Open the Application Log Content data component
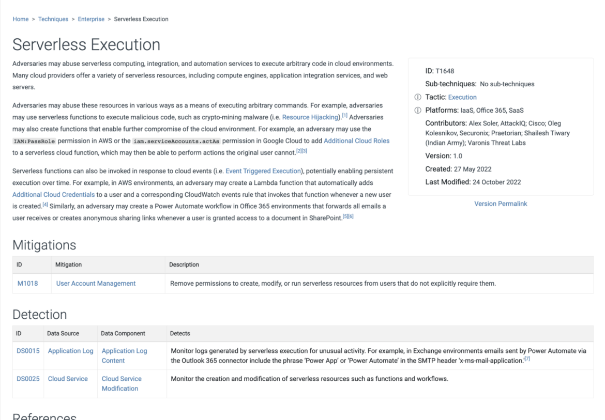Viewport: 605px width, 420px height. click(x=124, y=355)
